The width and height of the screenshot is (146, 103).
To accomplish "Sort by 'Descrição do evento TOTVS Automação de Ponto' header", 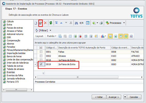I will [84, 48].
